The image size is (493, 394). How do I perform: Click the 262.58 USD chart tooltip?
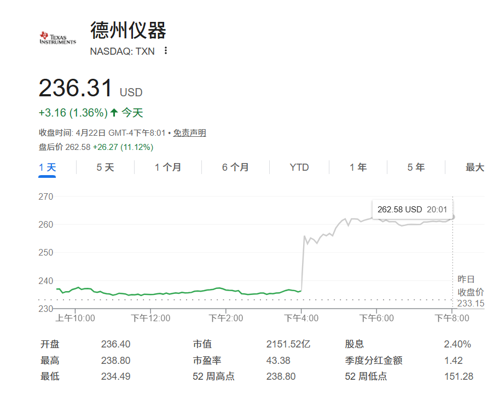(x=412, y=210)
